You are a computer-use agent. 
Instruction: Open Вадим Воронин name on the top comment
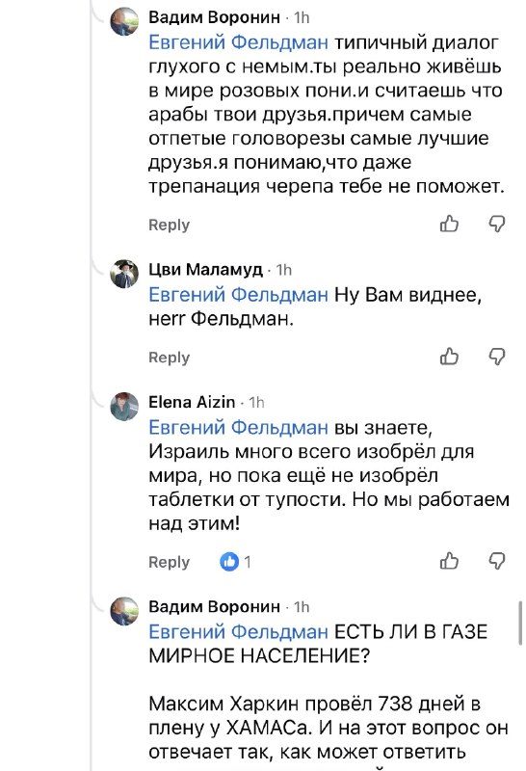coord(214,17)
